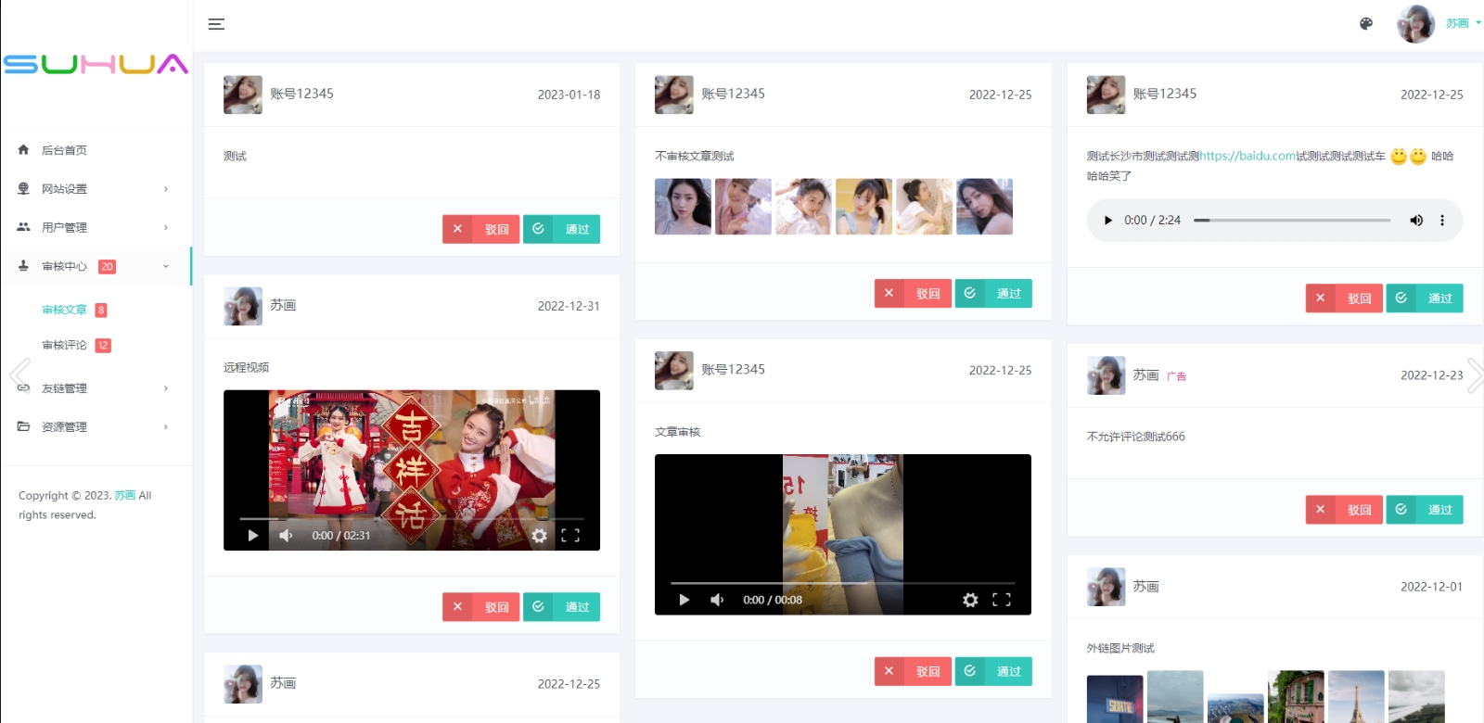Go to next page arrow
The width and height of the screenshot is (1484, 723).
[1475, 374]
